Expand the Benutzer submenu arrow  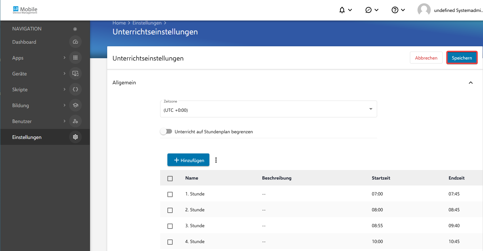65,121
